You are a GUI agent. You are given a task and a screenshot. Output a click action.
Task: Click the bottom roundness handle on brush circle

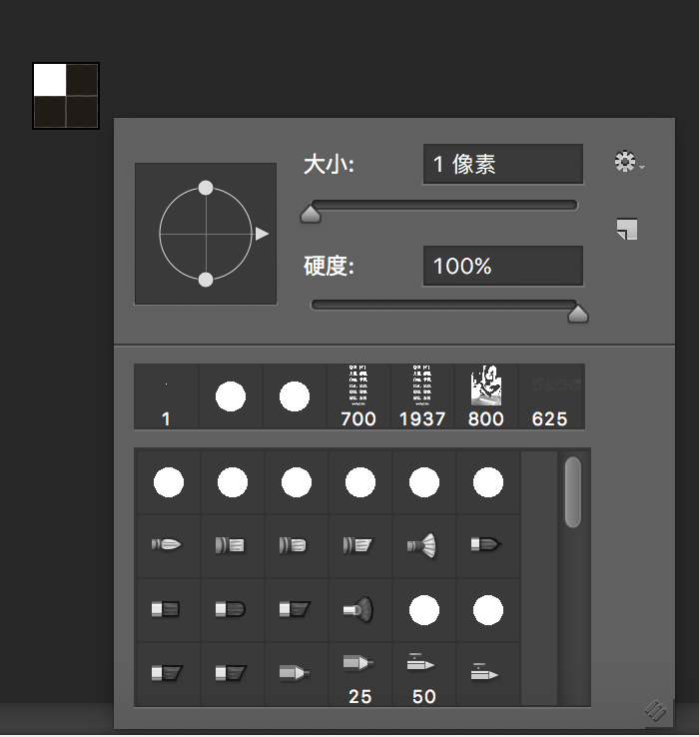point(206,280)
